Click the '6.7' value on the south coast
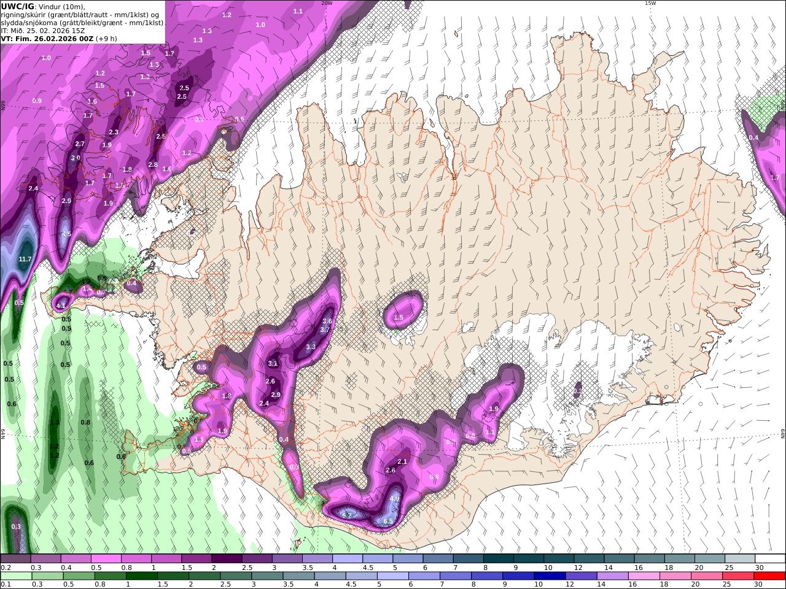 tap(347, 515)
